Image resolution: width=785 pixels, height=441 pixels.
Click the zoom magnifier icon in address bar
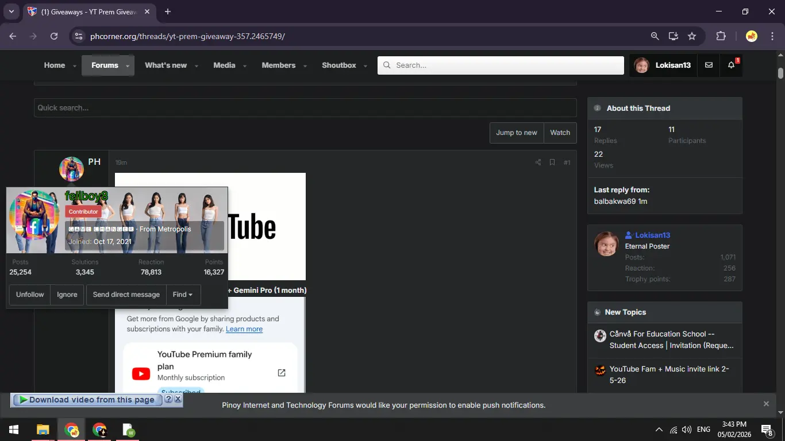click(x=655, y=36)
